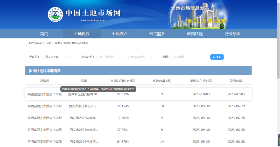Focus the 开始时间 start date field
The height and width of the screenshot is (147, 280).
point(109,57)
